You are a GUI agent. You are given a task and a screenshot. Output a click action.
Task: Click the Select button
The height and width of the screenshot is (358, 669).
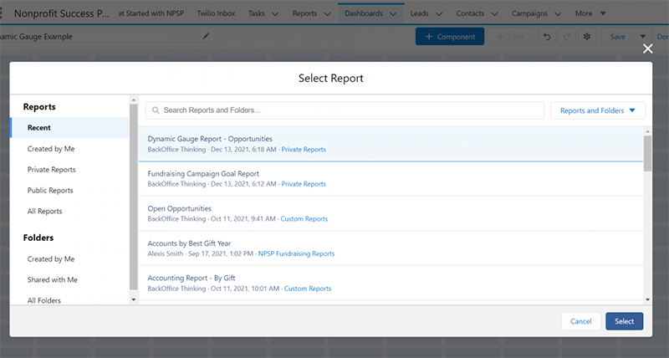tap(624, 321)
